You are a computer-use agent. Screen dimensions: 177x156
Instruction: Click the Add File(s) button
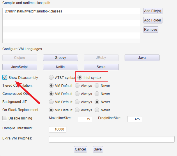click(x=153, y=11)
